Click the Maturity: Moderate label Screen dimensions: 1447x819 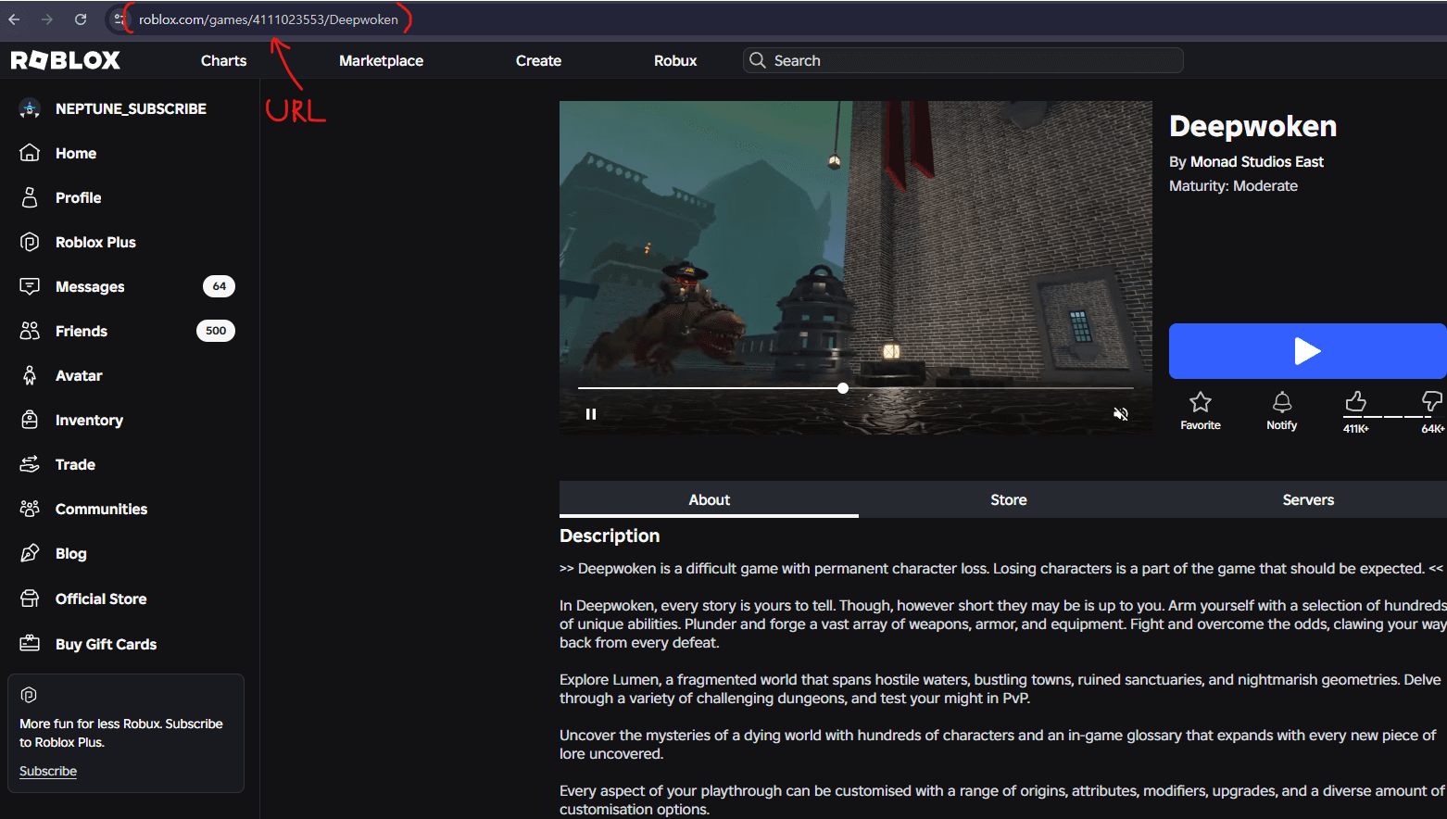(x=1233, y=185)
